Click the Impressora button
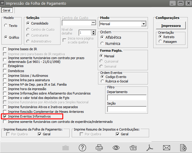 pos(171,25)
